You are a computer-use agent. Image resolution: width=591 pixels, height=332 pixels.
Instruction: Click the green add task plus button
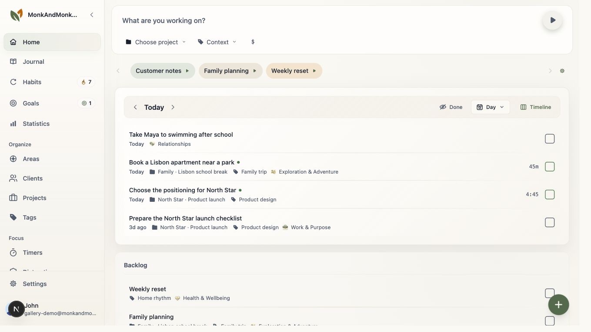[x=558, y=305]
